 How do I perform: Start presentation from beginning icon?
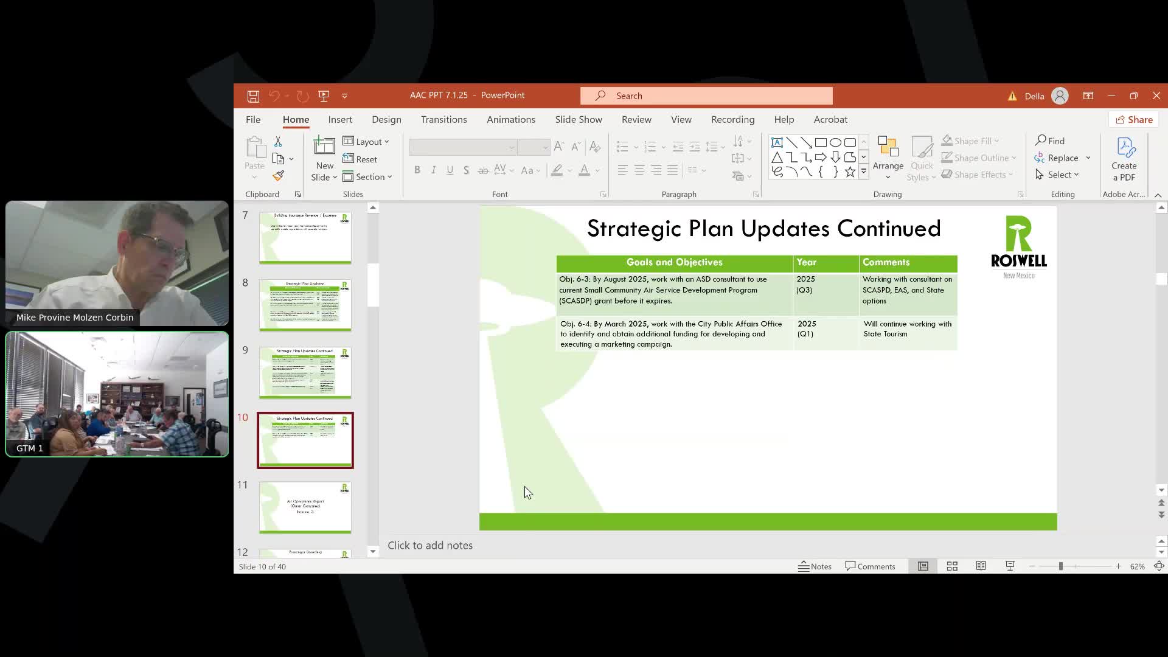coord(324,96)
